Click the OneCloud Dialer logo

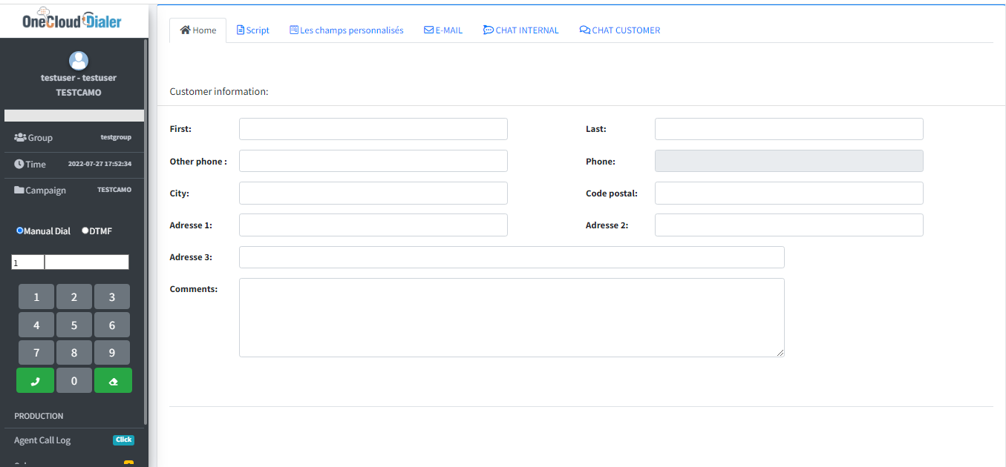[x=72, y=20]
